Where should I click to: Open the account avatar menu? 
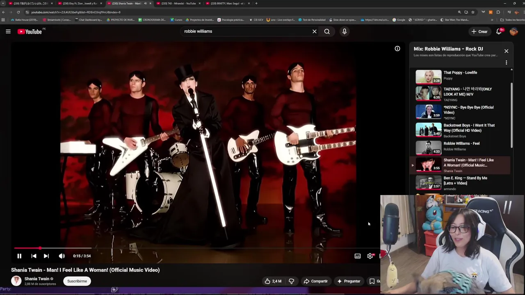point(514,32)
